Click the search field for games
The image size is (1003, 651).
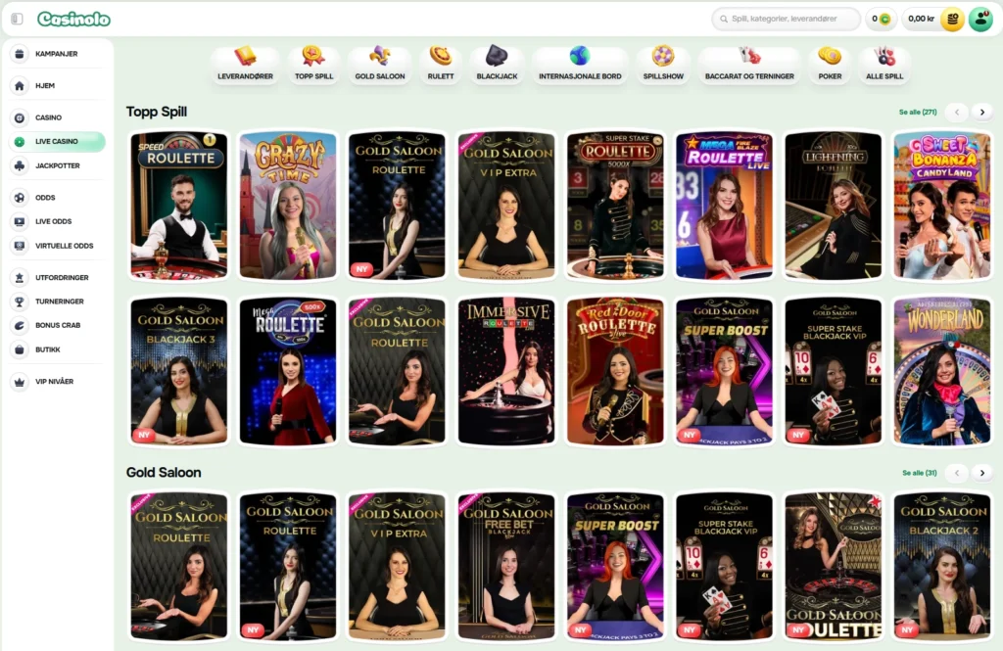pos(787,19)
